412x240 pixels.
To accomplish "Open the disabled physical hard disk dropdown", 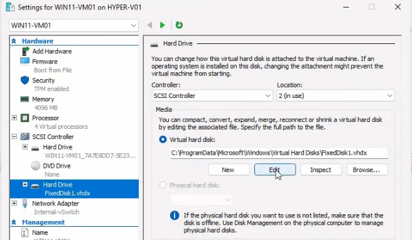I will pyautogui.click(x=201, y=200).
